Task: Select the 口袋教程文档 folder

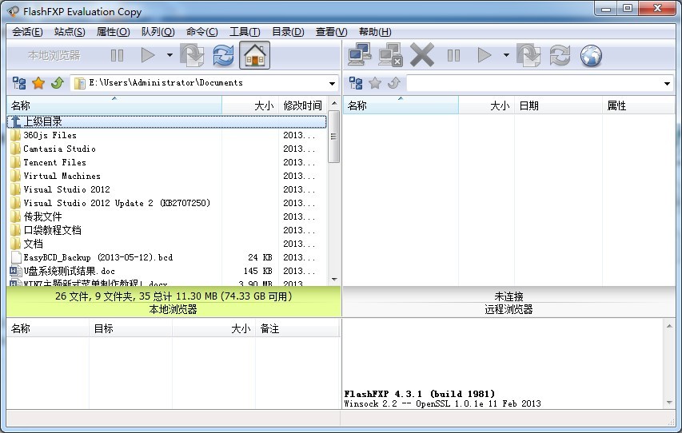Action: [167, 230]
